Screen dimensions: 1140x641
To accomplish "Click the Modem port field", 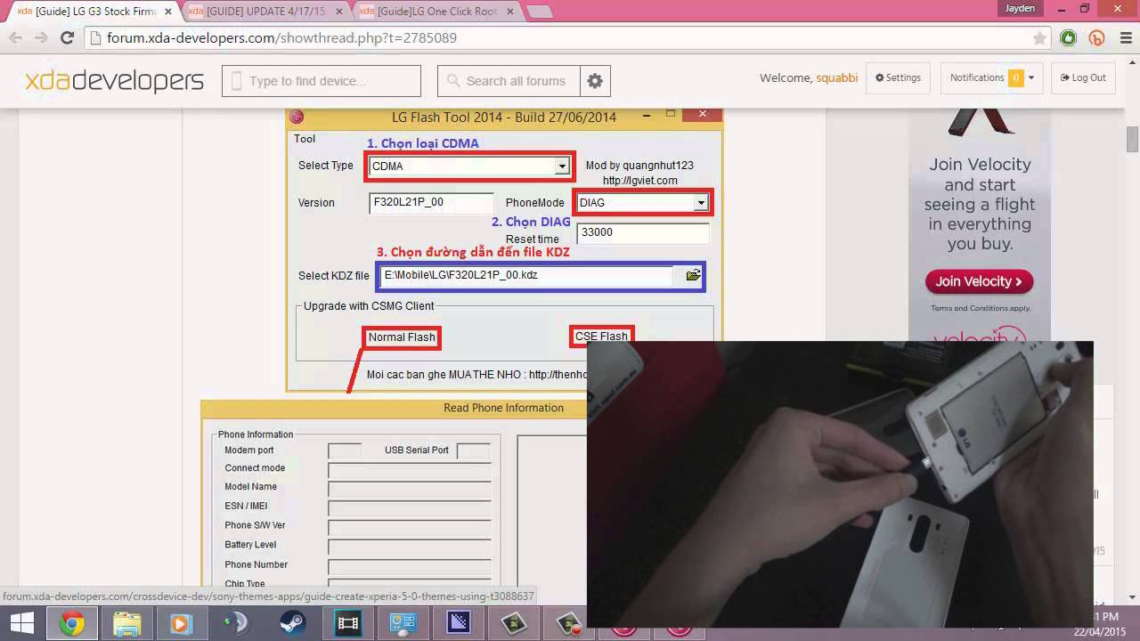I will click(345, 450).
